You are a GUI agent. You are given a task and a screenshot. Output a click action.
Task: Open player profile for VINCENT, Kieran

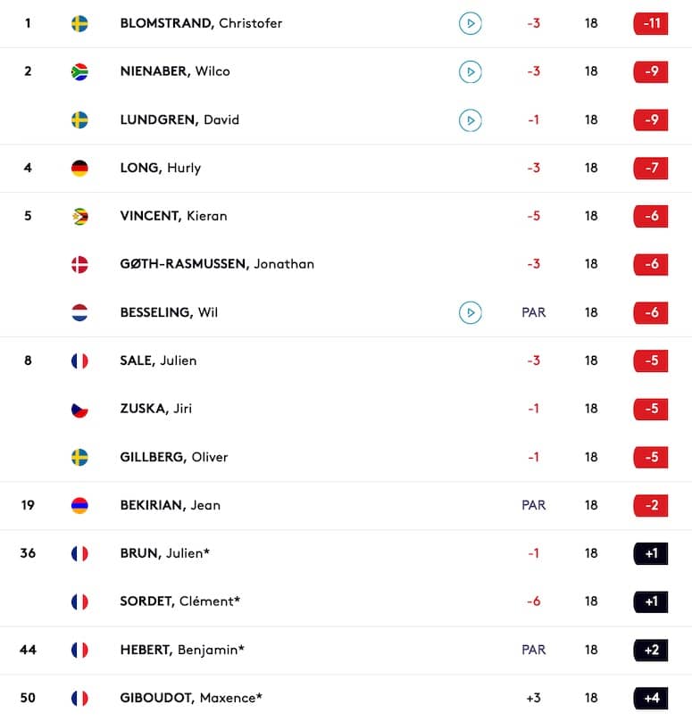pyautogui.click(x=173, y=216)
